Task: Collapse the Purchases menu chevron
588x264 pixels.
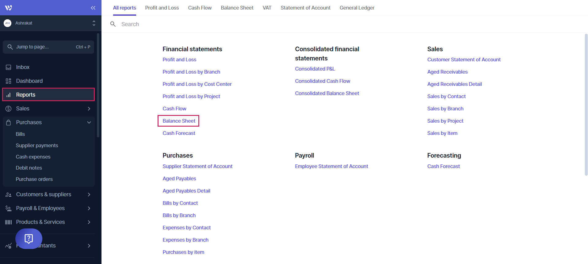Action: [x=89, y=122]
